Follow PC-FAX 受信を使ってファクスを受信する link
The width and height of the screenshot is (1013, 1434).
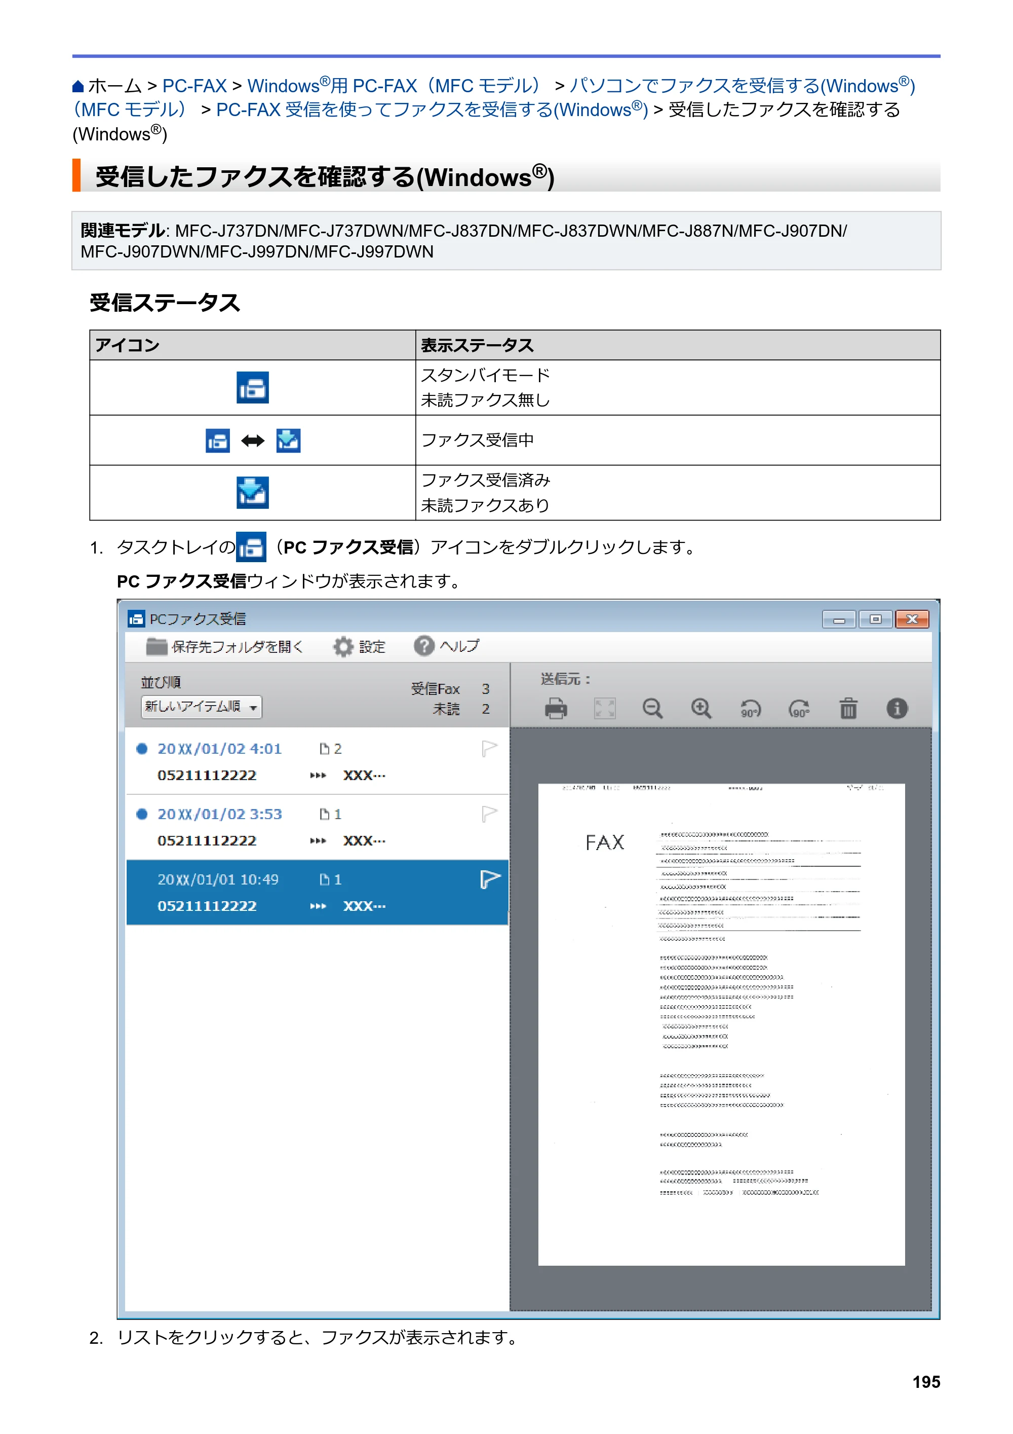[x=432, y=110]
